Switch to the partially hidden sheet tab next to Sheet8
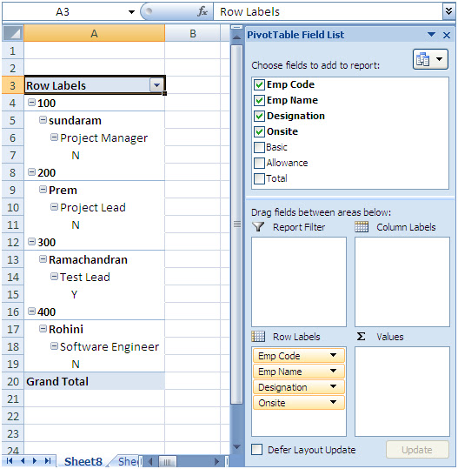Screen dimensions: 458x469 [x=127, y=461]
